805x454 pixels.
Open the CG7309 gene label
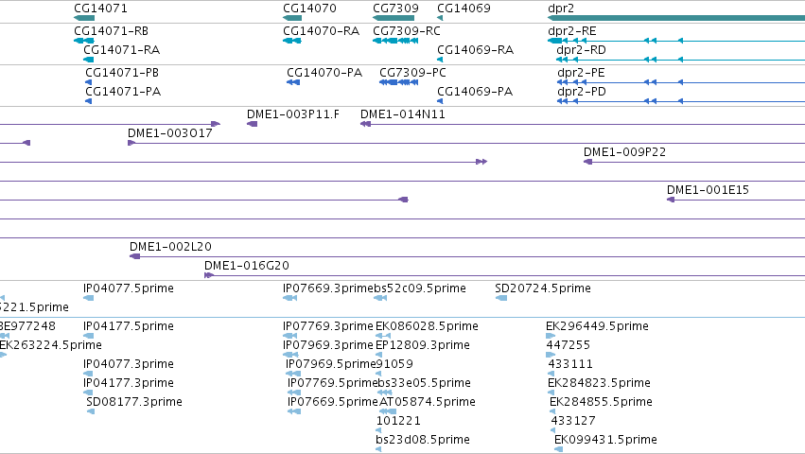coord(395,9)
